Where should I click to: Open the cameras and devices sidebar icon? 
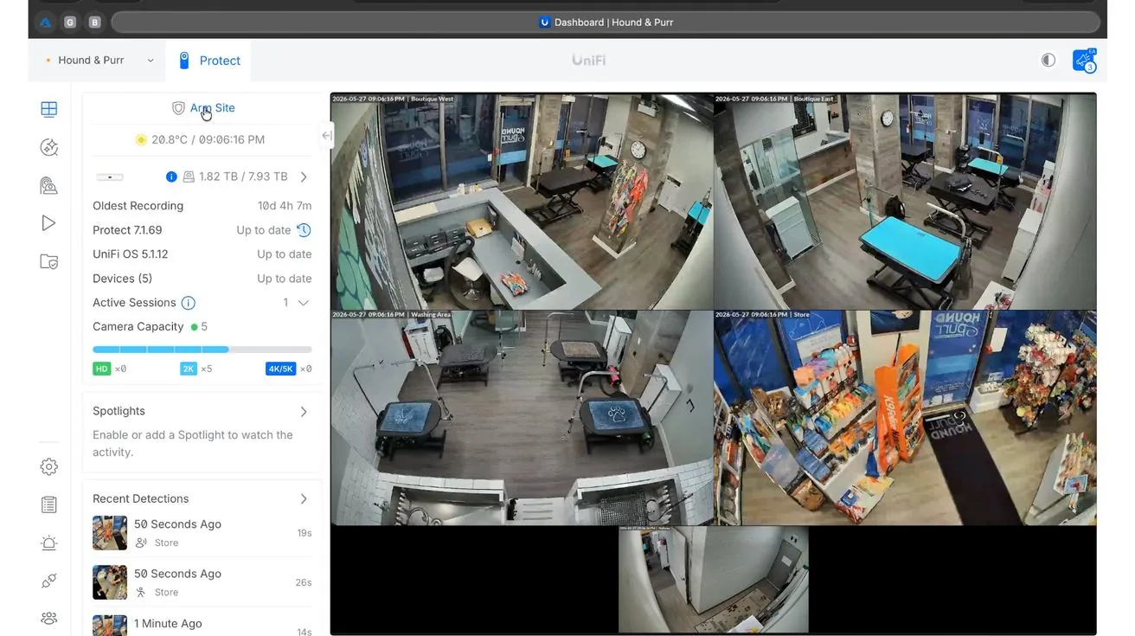coord(49,185)
